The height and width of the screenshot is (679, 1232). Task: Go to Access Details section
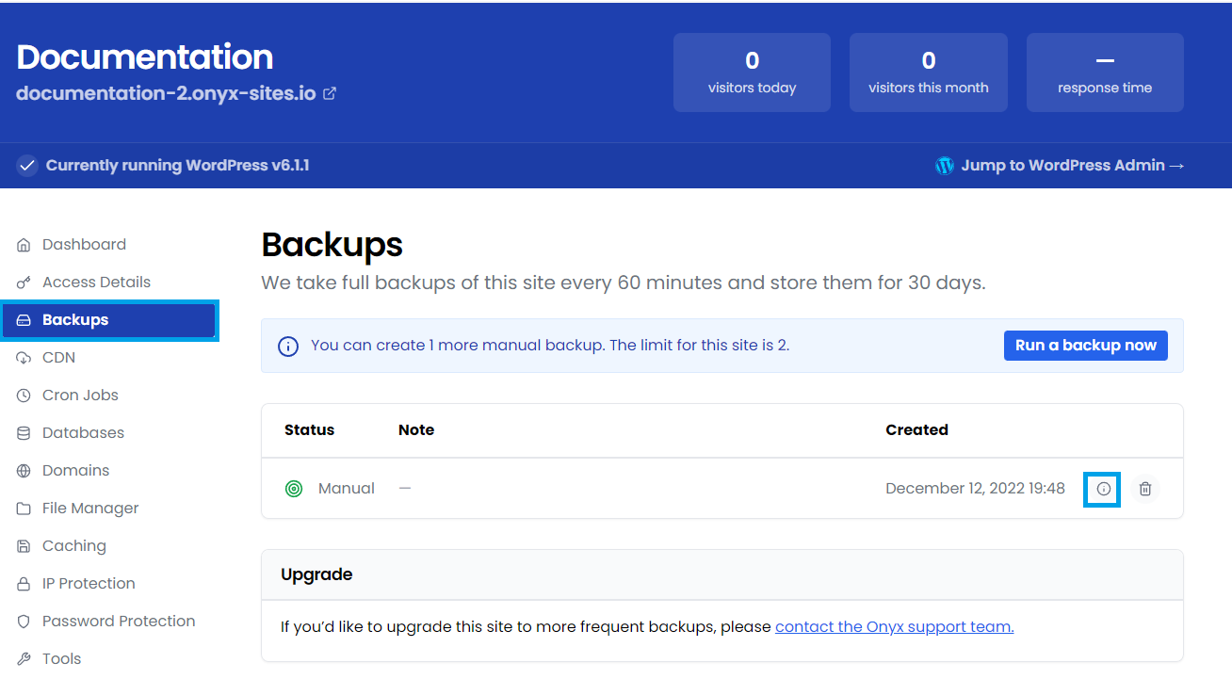pos(96,283)
